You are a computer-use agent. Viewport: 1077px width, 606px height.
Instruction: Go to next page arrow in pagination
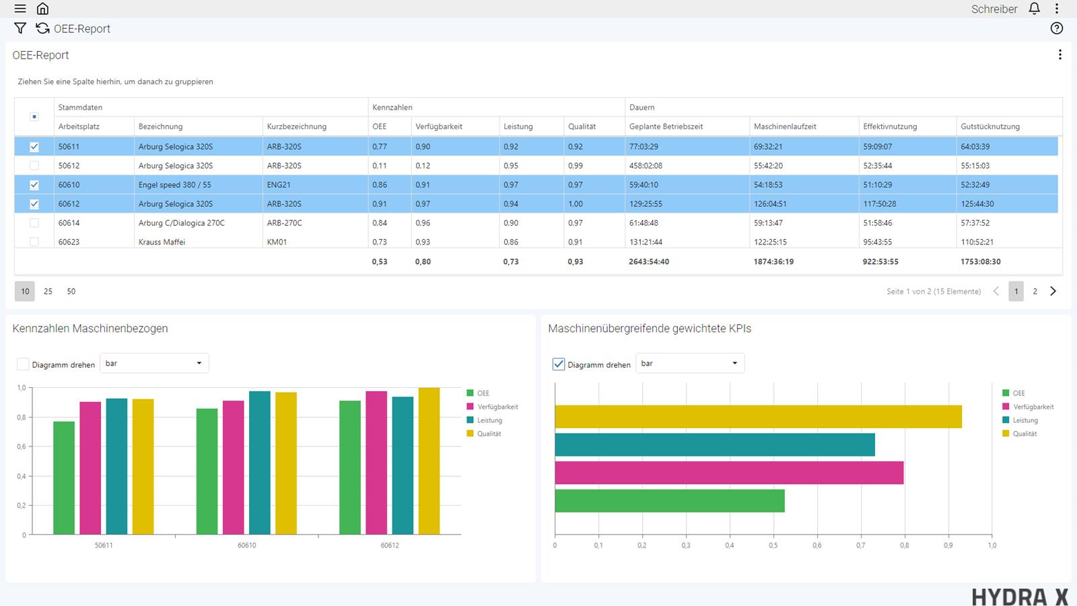coord(1053,292)
